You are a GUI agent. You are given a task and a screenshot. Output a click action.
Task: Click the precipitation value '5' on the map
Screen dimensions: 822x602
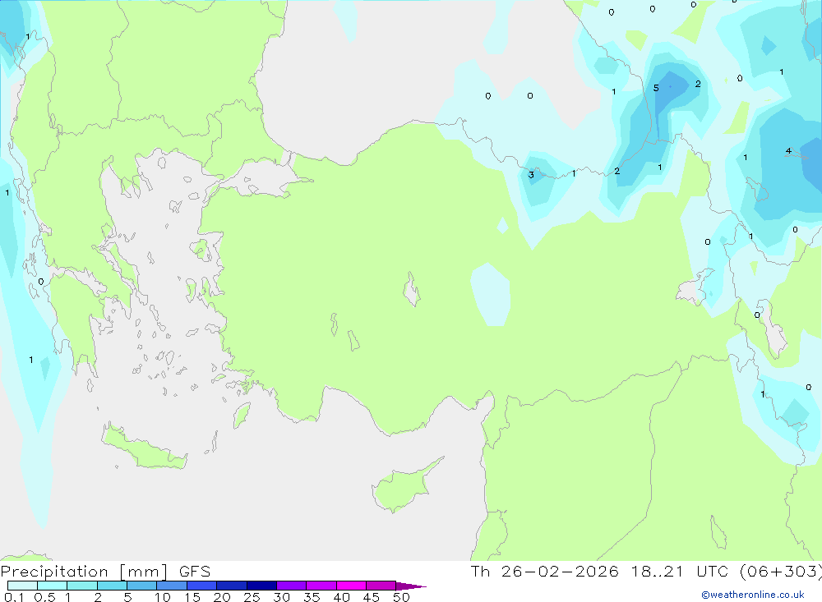656,88
